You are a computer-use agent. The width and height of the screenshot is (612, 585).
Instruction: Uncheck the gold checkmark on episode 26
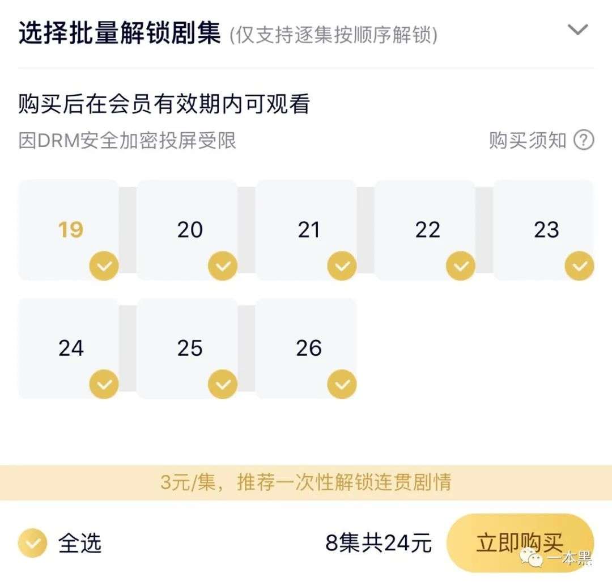(x=342, y=384)
